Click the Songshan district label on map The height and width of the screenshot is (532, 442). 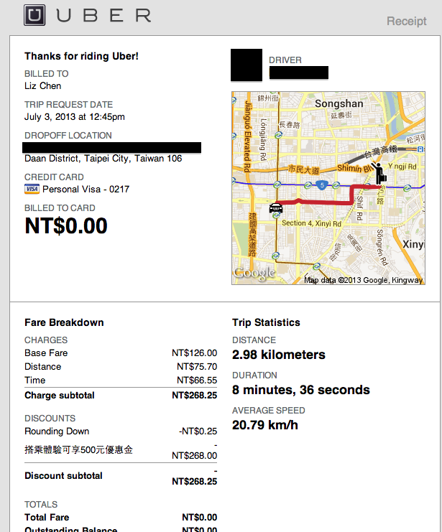(339, 103)
